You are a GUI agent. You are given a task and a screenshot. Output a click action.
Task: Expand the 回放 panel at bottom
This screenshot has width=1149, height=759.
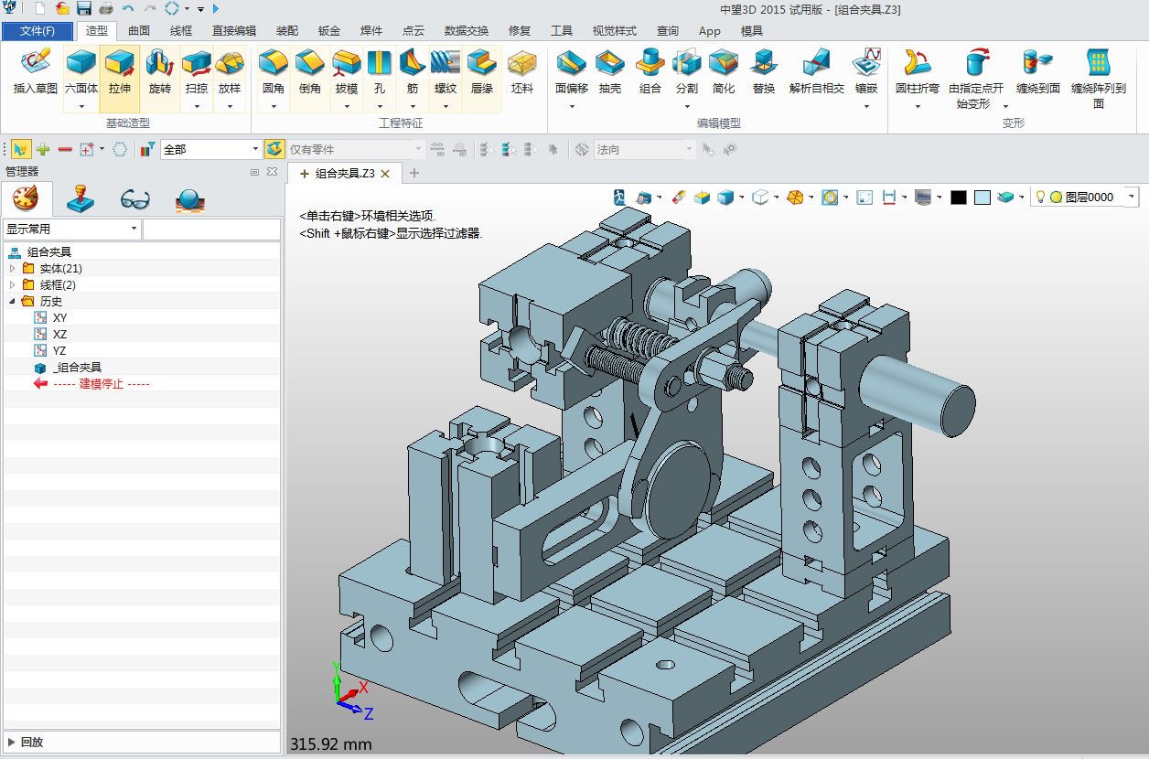(x=12, y=742)
